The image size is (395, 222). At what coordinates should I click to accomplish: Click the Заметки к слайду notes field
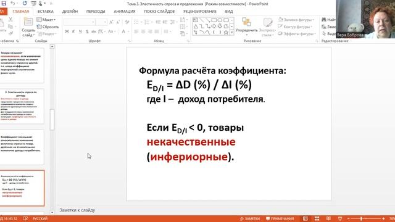pos(77,210)
